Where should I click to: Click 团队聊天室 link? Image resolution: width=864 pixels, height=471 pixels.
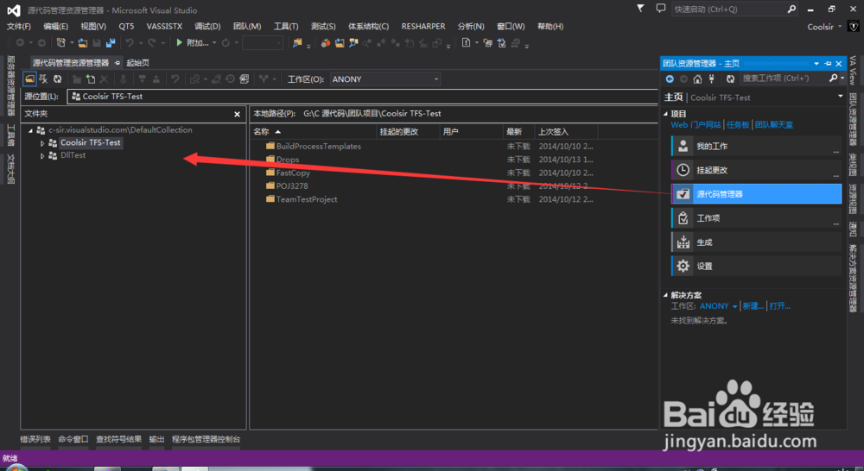click(773, 125)
